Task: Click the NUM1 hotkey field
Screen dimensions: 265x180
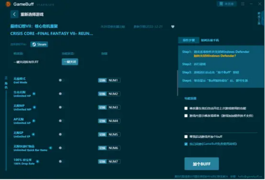Action: [x=113, y=80]
